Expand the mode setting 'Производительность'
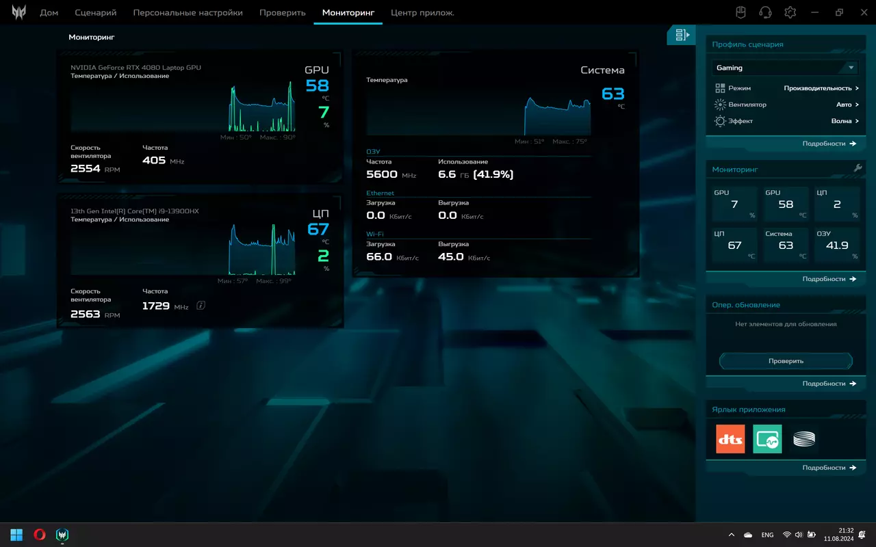 [821, 88]
